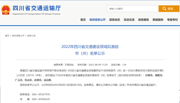The image size is (180, 103).
Task: Click 政府信息公开 breadcrumb link
Action: (x=18, y=36)
